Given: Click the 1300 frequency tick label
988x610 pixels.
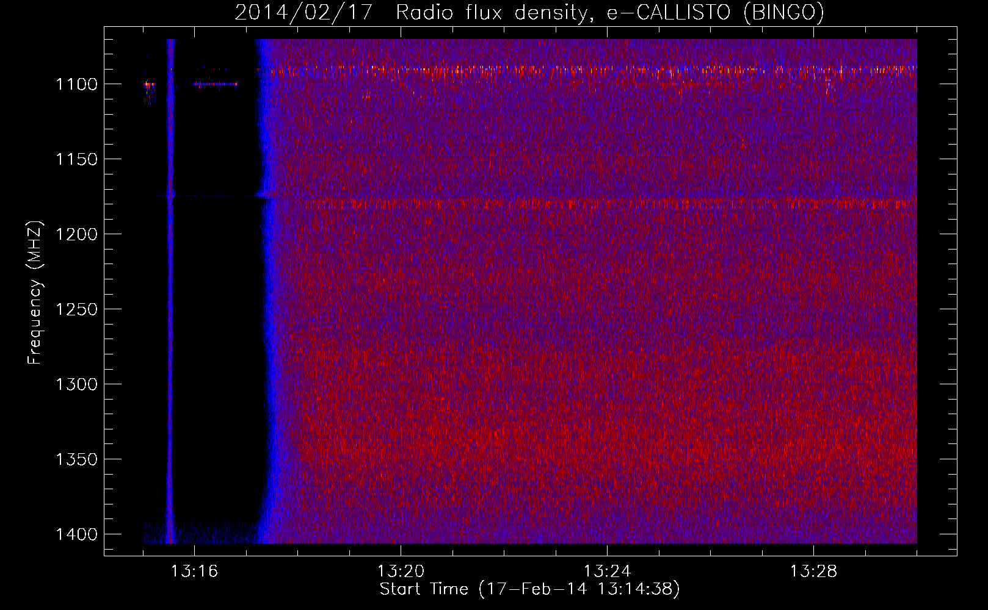Looking at the screenshot, I should 77,384.
